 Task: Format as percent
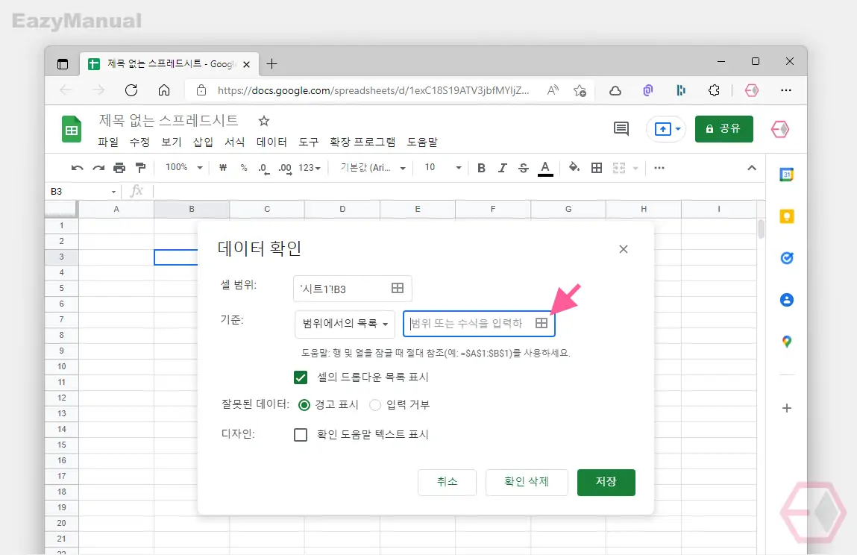point(244,168)
